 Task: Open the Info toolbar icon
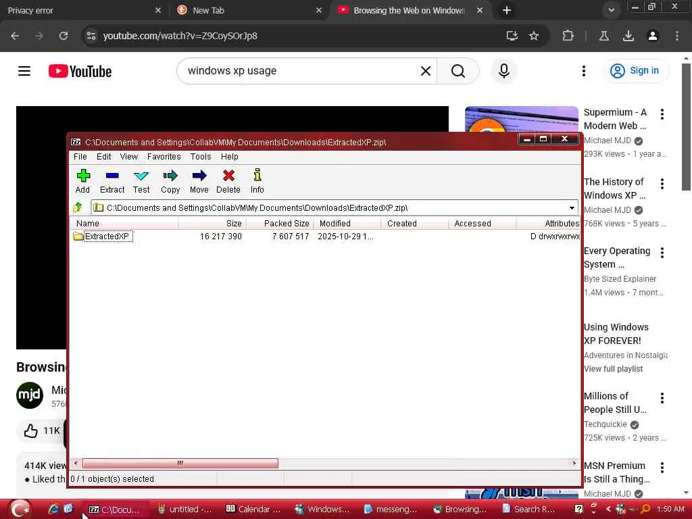pyautogui.click(x=257, y=181)
